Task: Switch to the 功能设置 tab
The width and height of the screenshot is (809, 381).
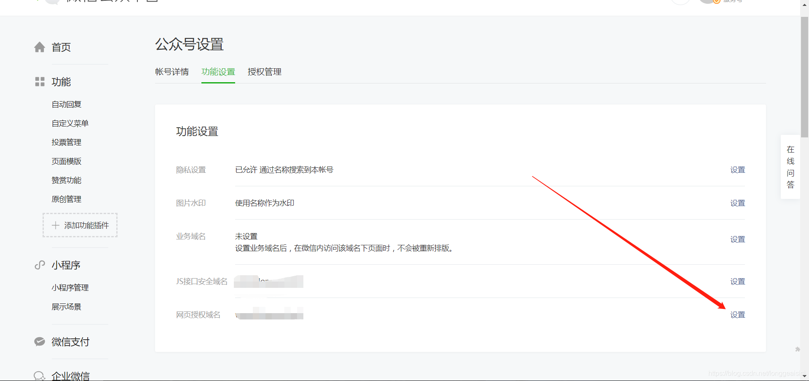Action: point(218,72)
